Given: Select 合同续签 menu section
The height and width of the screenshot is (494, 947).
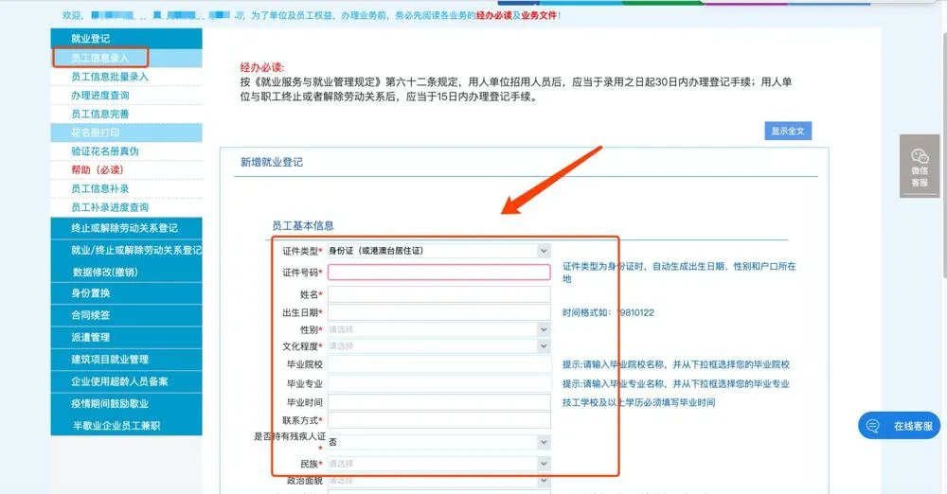Looking at the screenshot, I should [127, 315].
